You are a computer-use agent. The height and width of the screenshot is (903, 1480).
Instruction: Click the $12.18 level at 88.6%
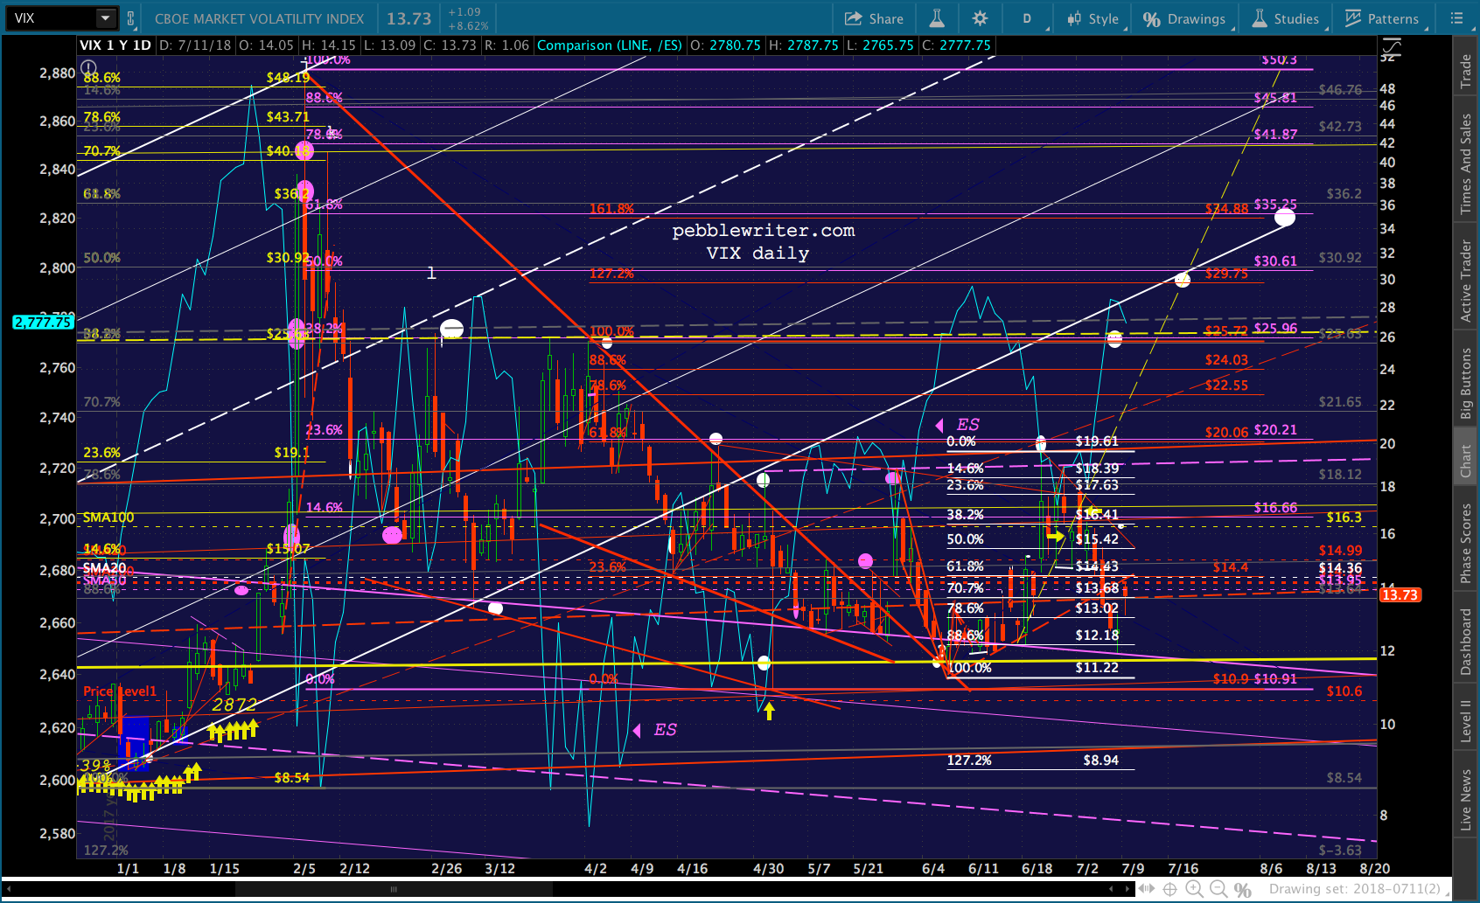tap(1097, 636)
